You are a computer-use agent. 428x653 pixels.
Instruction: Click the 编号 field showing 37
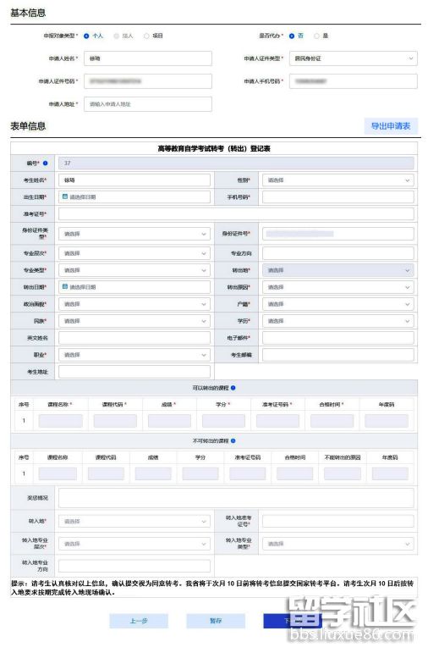(x=236, y=163)
